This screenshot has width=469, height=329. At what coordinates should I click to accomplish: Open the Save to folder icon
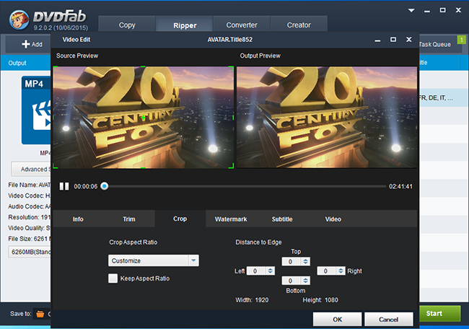click(40, 314)
